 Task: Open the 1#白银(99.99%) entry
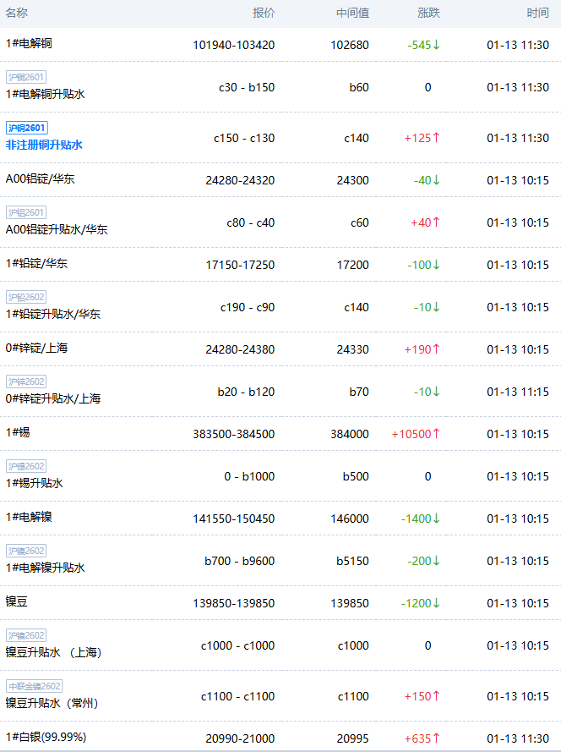click(46, 737)
